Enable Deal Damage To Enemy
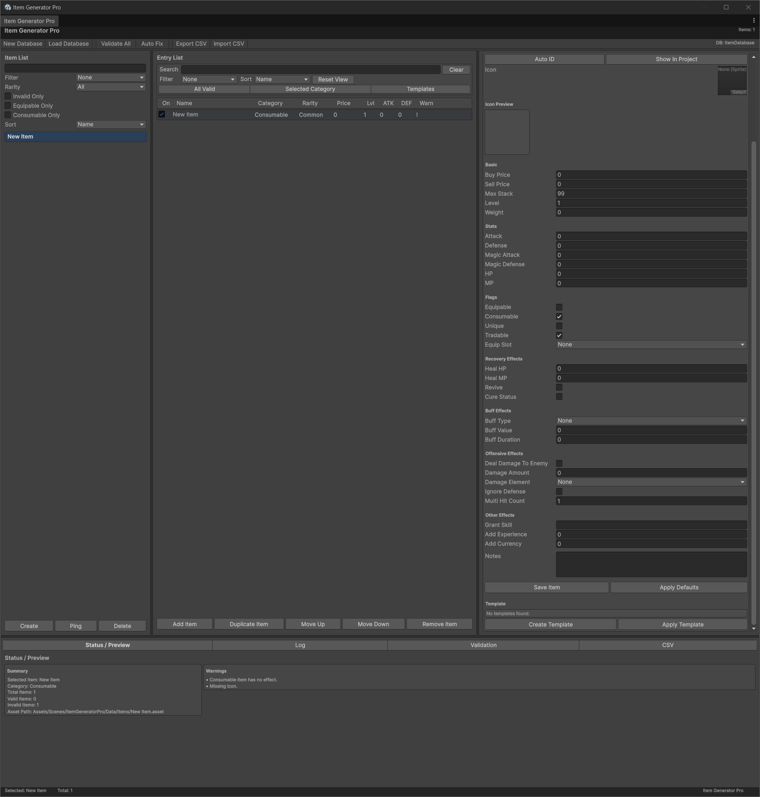Viewport: 760px width, 797px height. 559,463
